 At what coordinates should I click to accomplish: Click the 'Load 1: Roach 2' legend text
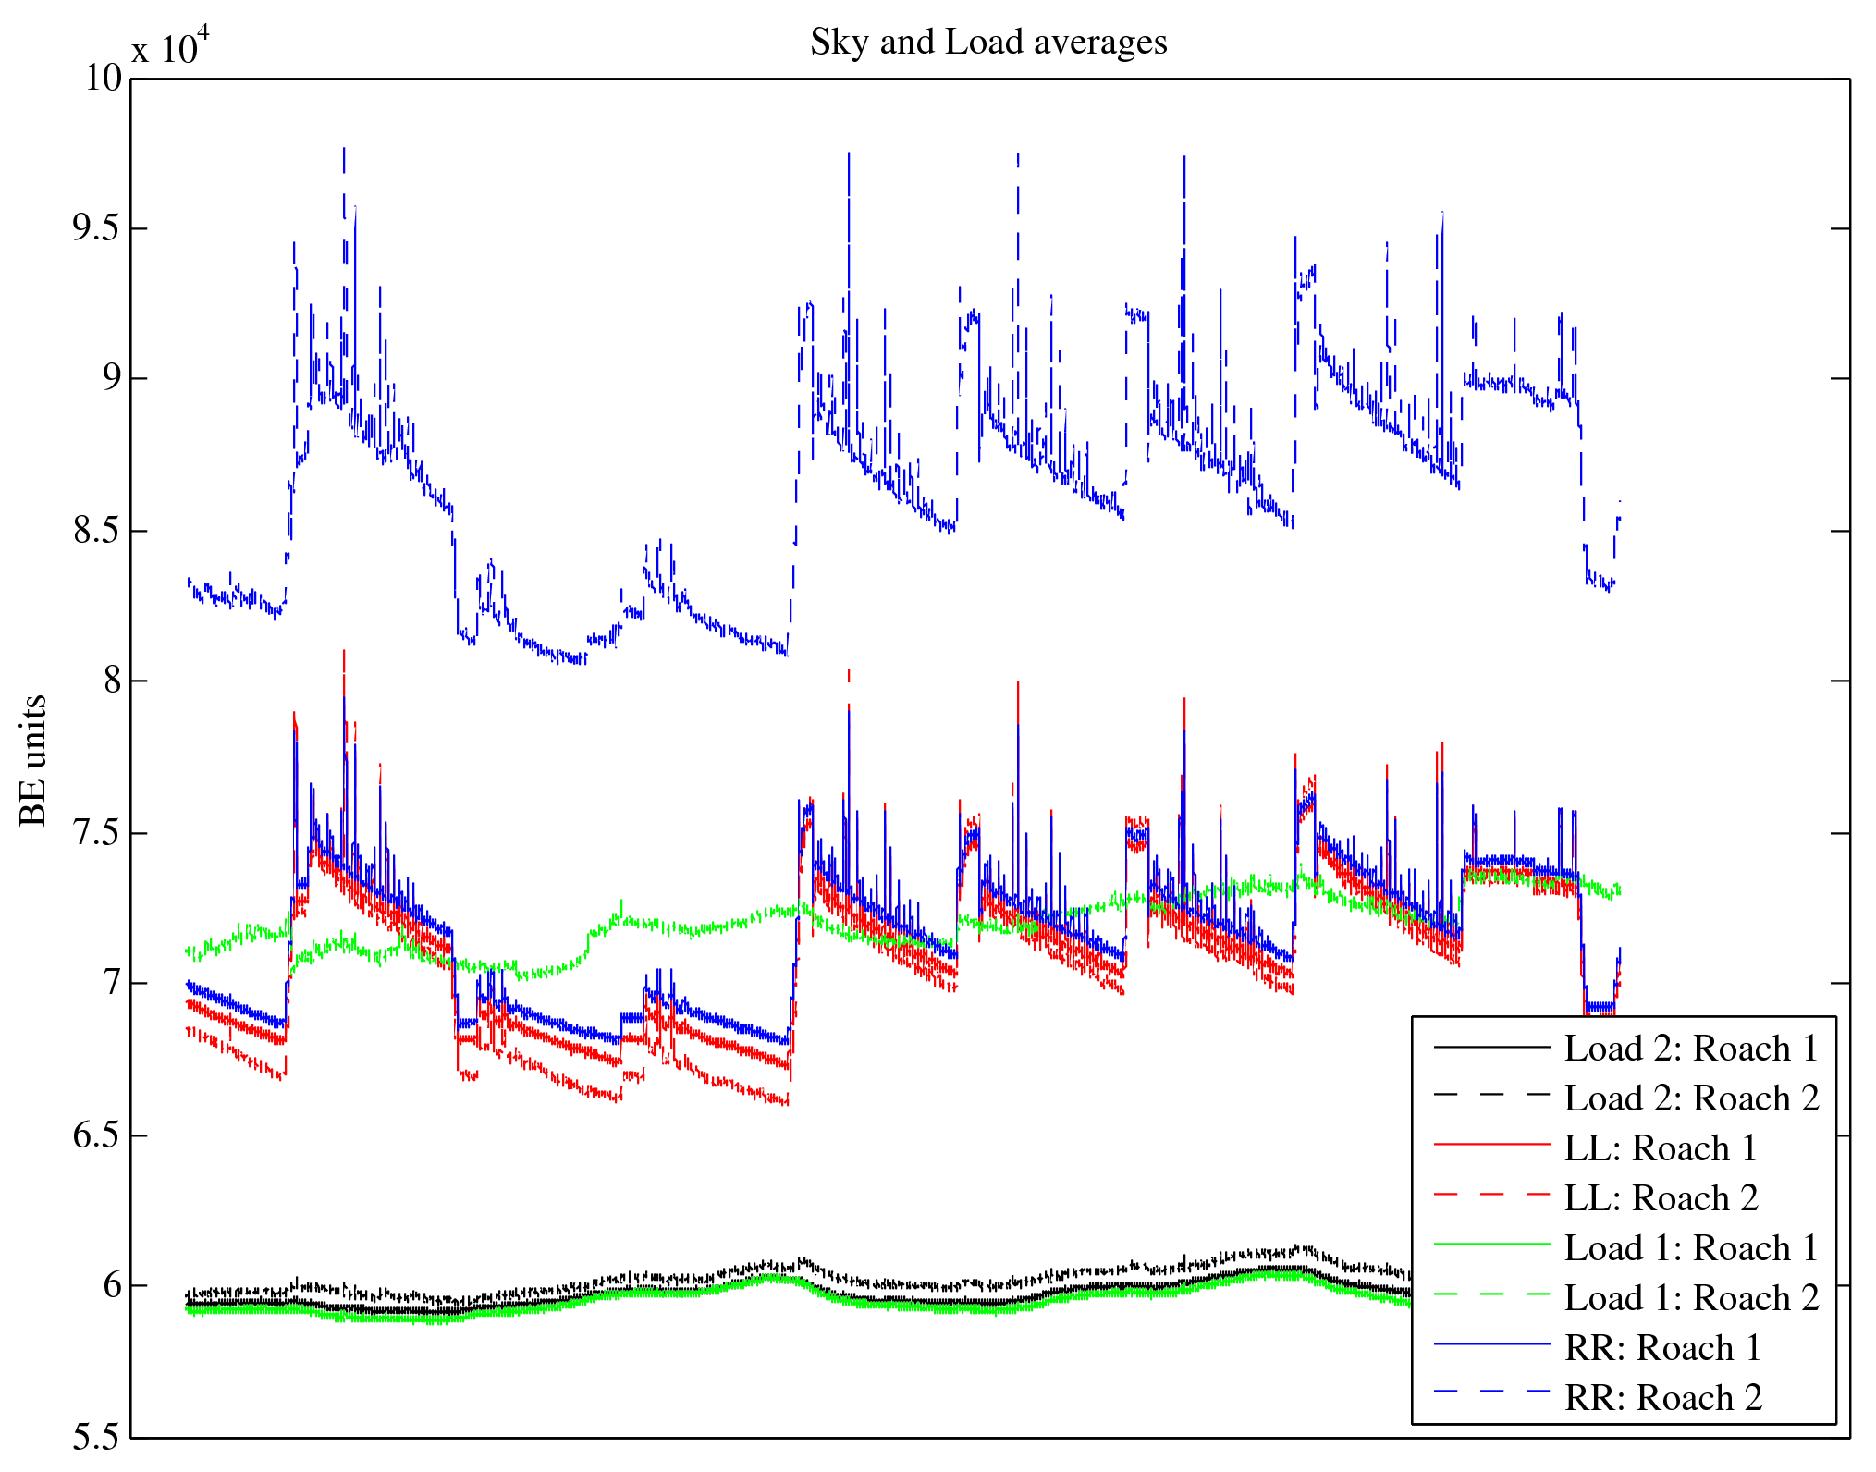click(1690, 1298)
